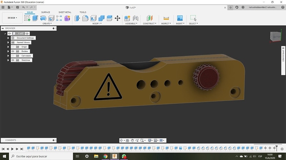The height and width of the screenshot is (160, 286).
Task: Open the File menu icon
Action: click(9, 7)
